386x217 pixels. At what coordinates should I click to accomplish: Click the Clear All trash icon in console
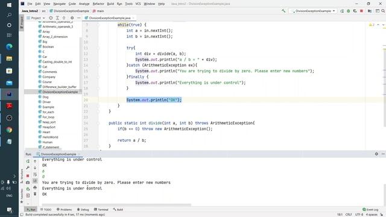35,194
